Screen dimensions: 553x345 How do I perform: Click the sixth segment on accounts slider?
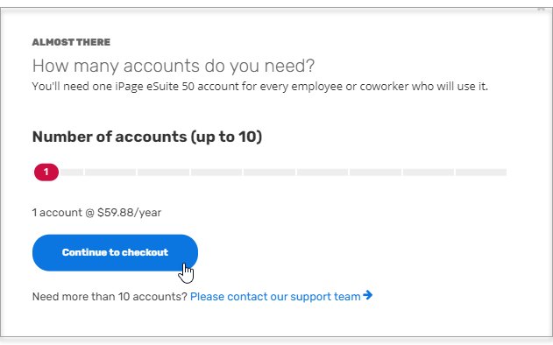pyautogui.click(x=269, y=172)
